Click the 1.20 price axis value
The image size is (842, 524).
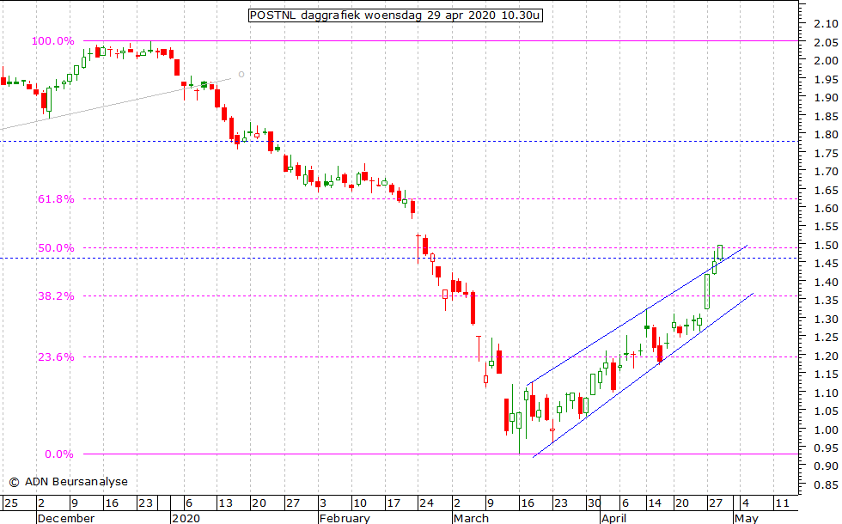[826, 356]
